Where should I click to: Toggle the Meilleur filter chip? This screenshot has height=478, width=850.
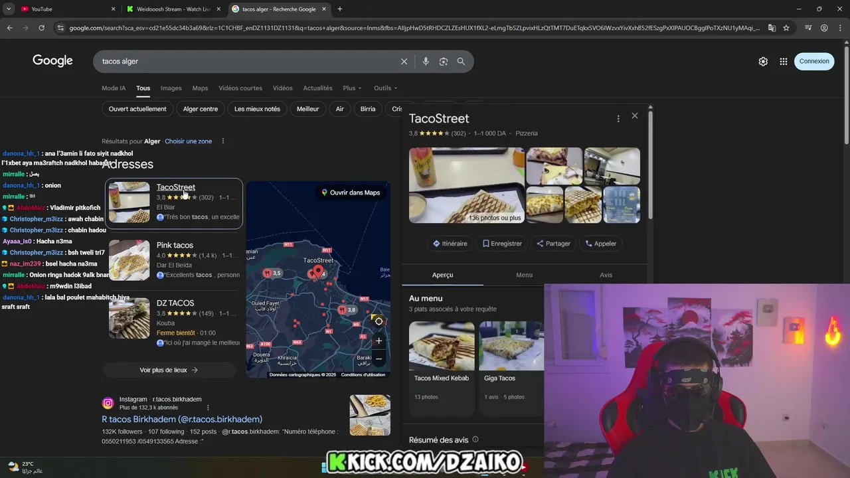(308, 109)
